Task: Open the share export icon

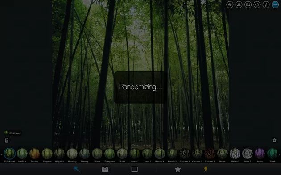Action: 248,4
